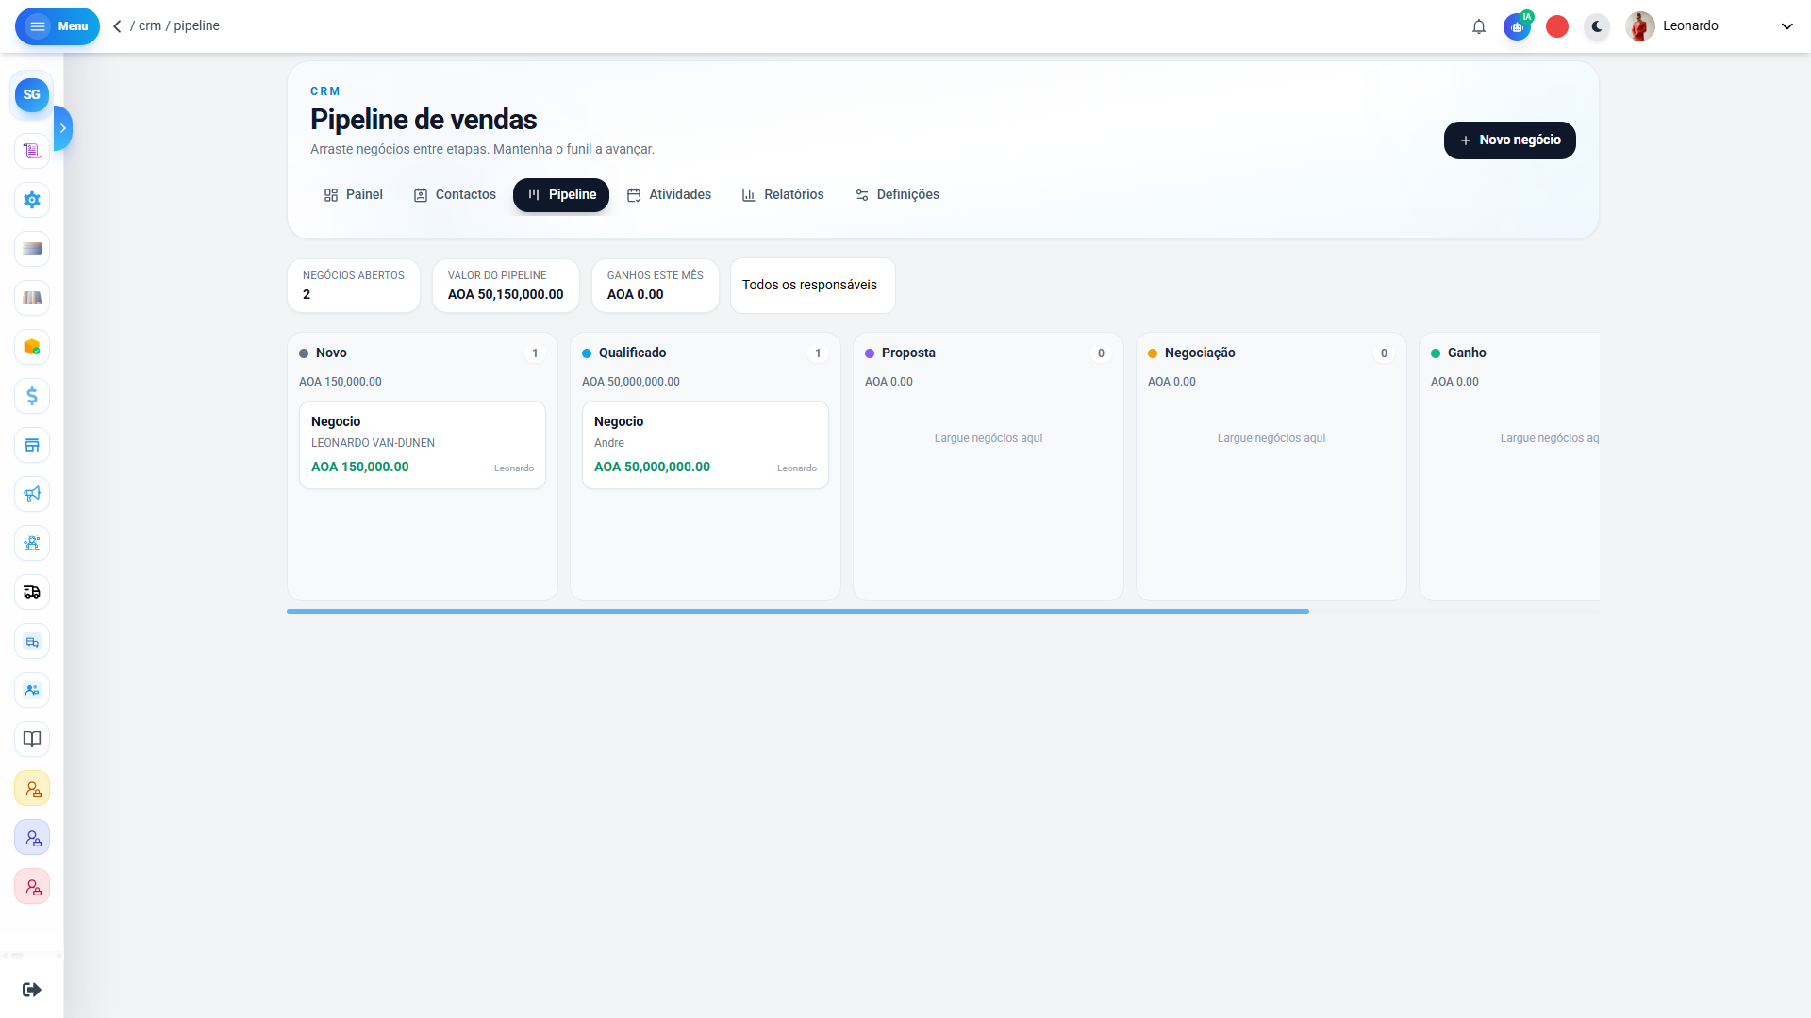Open the books library sidebar icon

pyautogui.click(x=32, y=298)
